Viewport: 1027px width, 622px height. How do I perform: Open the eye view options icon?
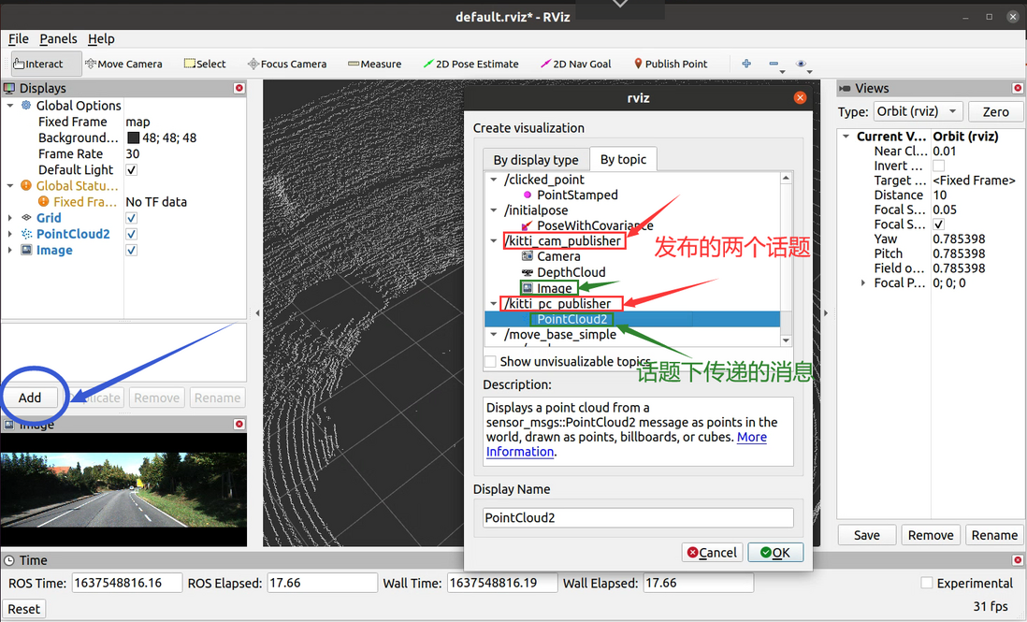801,64
